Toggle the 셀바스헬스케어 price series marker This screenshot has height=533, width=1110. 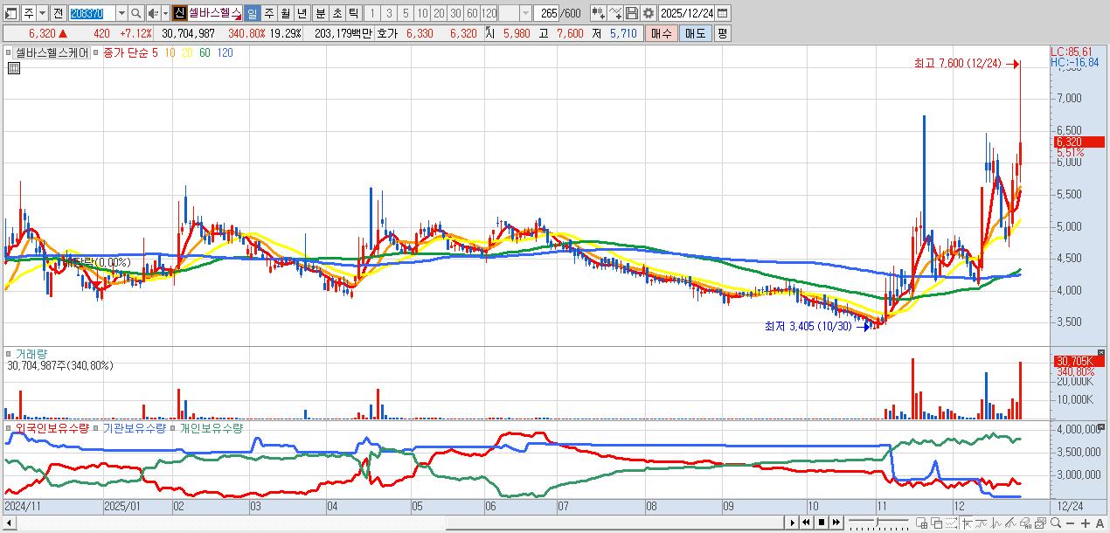tap(9, 52)
